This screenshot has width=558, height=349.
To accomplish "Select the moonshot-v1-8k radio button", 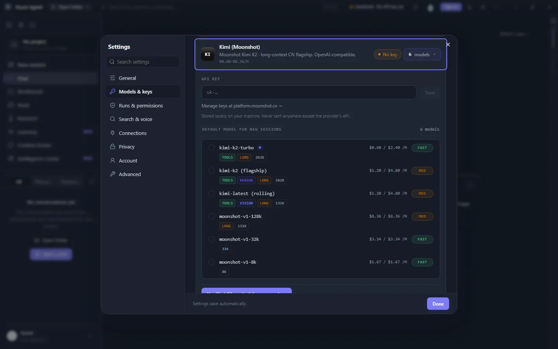I will click(212, 262).
